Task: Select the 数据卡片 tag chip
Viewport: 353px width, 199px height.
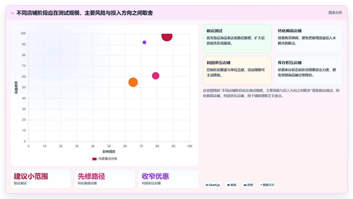Action: click(x=267, y=185)
